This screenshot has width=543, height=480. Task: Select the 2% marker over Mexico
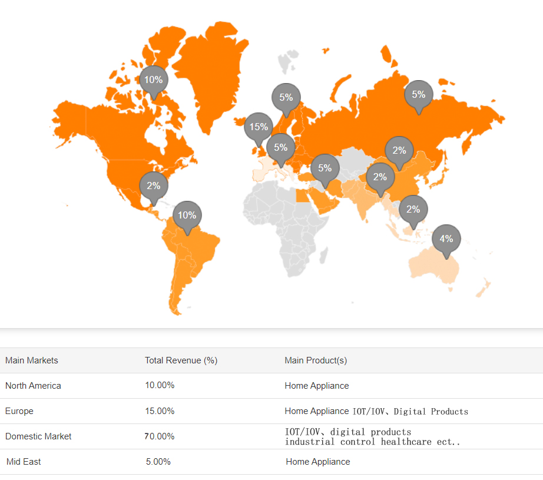(154, 186)
